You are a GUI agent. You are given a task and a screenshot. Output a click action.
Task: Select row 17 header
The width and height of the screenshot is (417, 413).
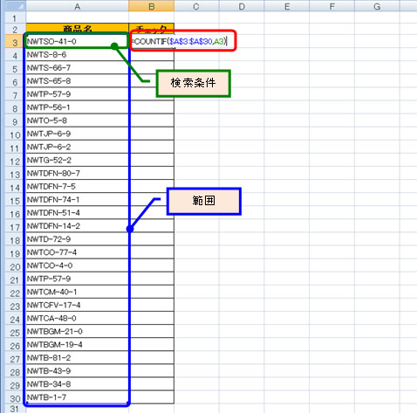click(15, 227)
